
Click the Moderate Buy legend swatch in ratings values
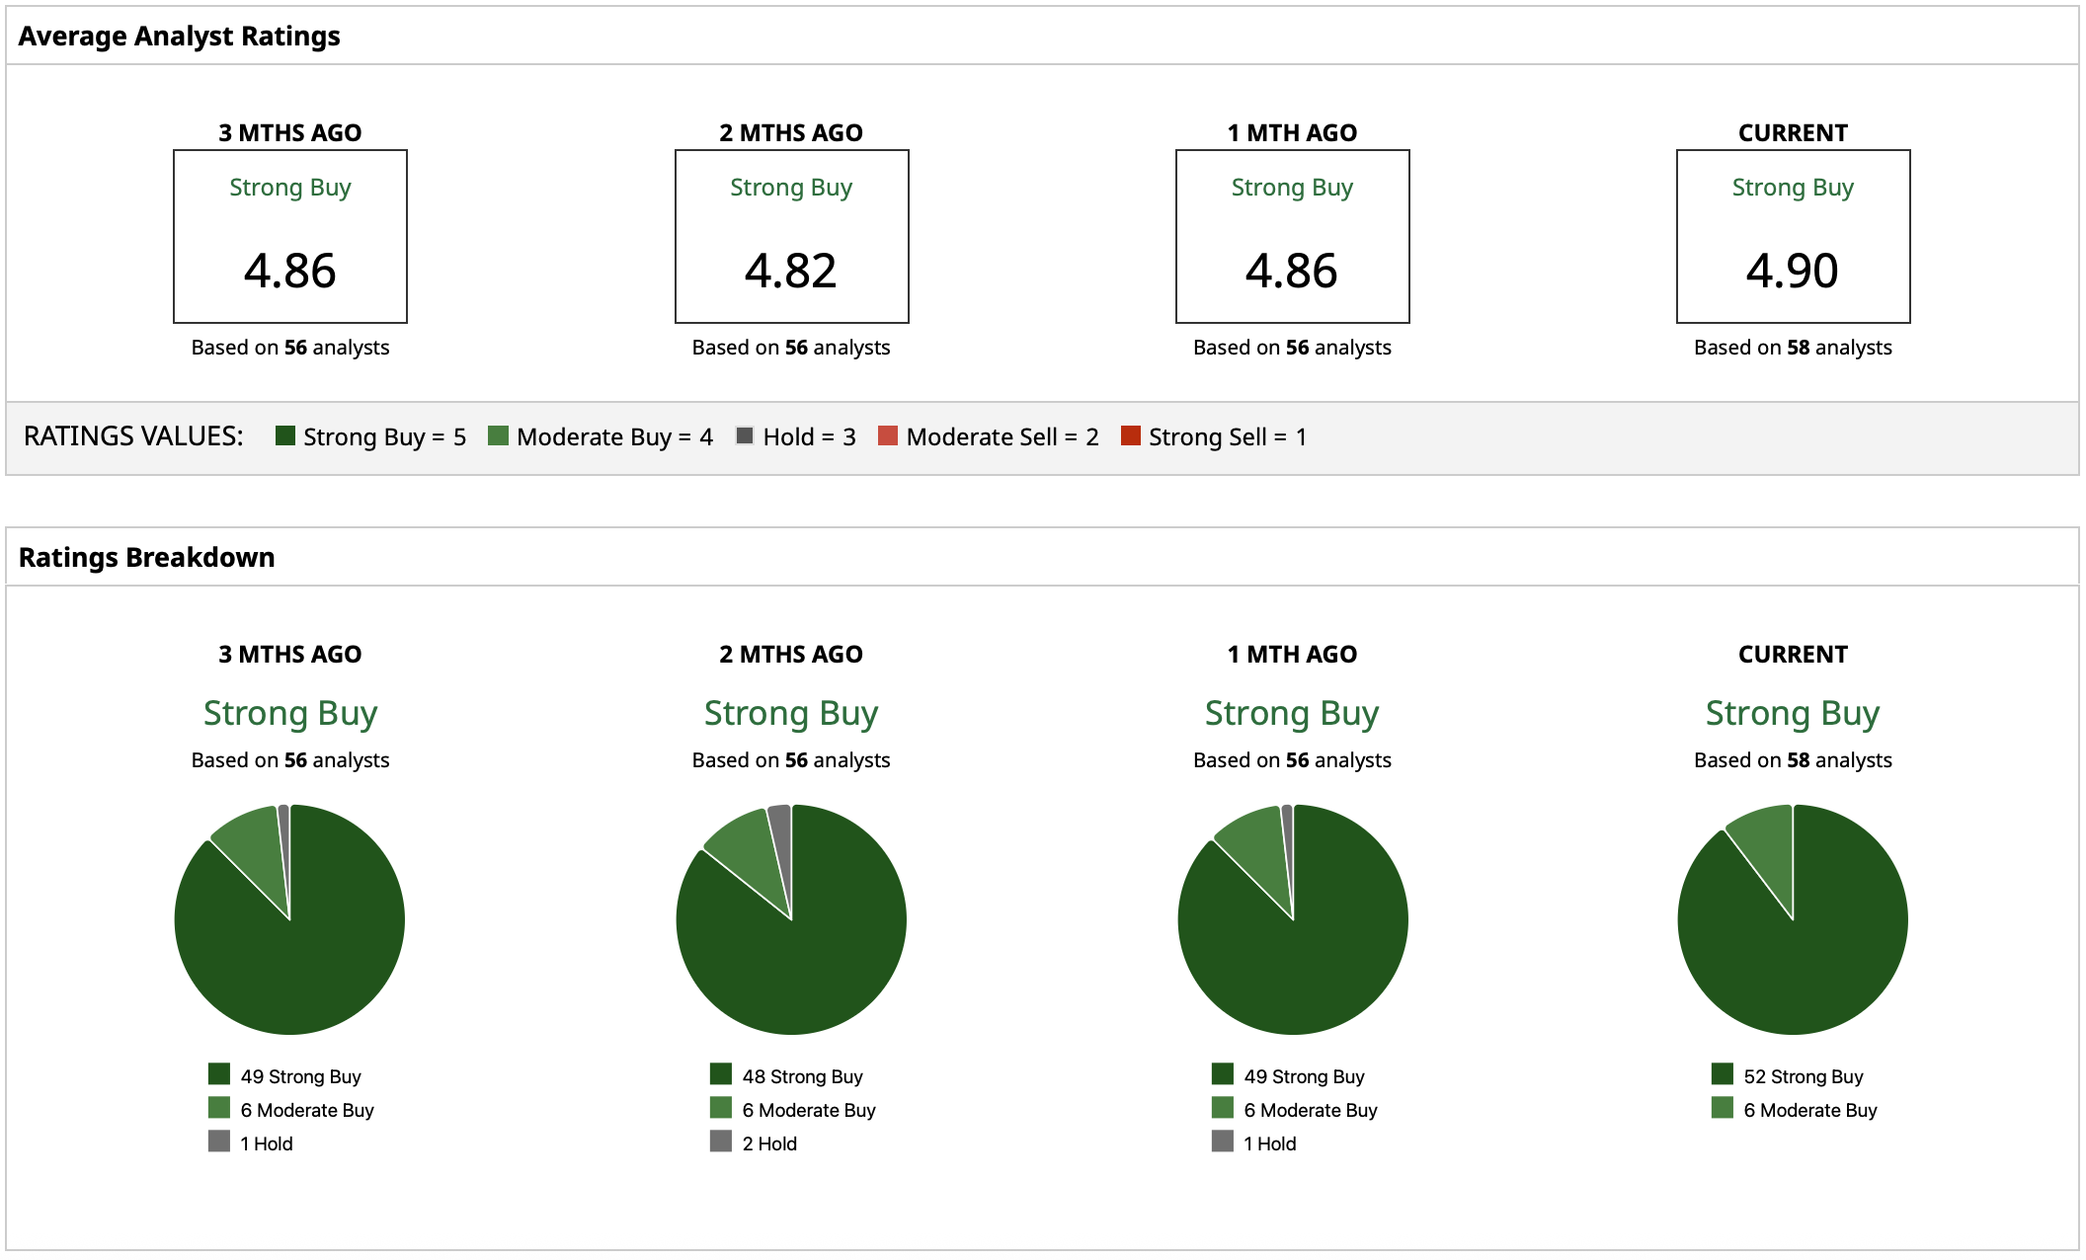tap(498, 435)
